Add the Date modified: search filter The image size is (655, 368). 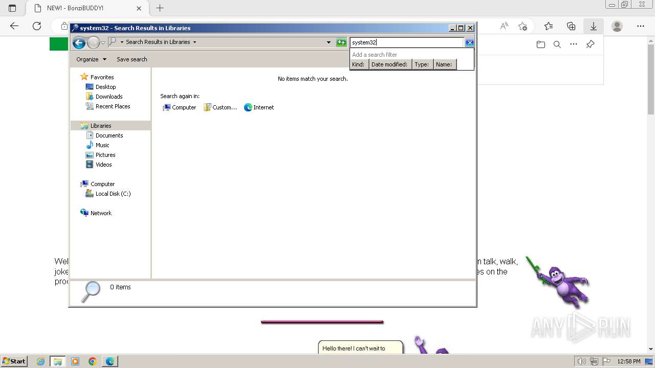[389, 64]
